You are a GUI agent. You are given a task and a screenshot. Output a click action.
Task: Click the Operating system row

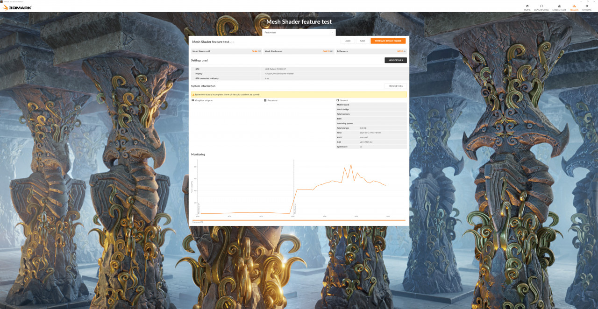pyautogui.click(x=371, y=123)
